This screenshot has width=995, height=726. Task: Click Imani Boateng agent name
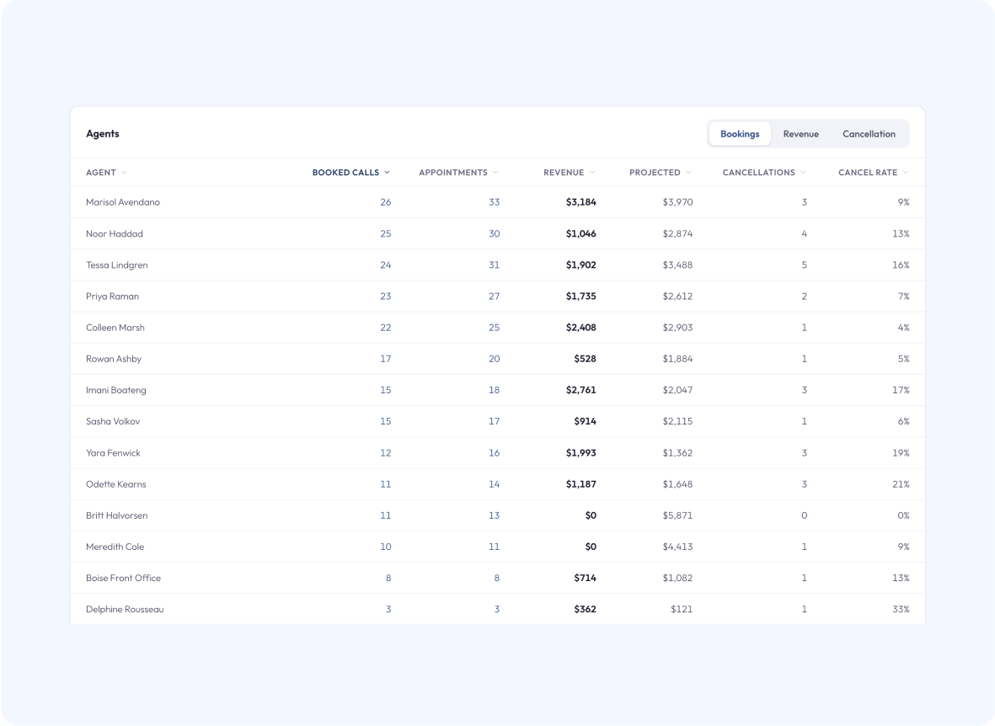116,390
